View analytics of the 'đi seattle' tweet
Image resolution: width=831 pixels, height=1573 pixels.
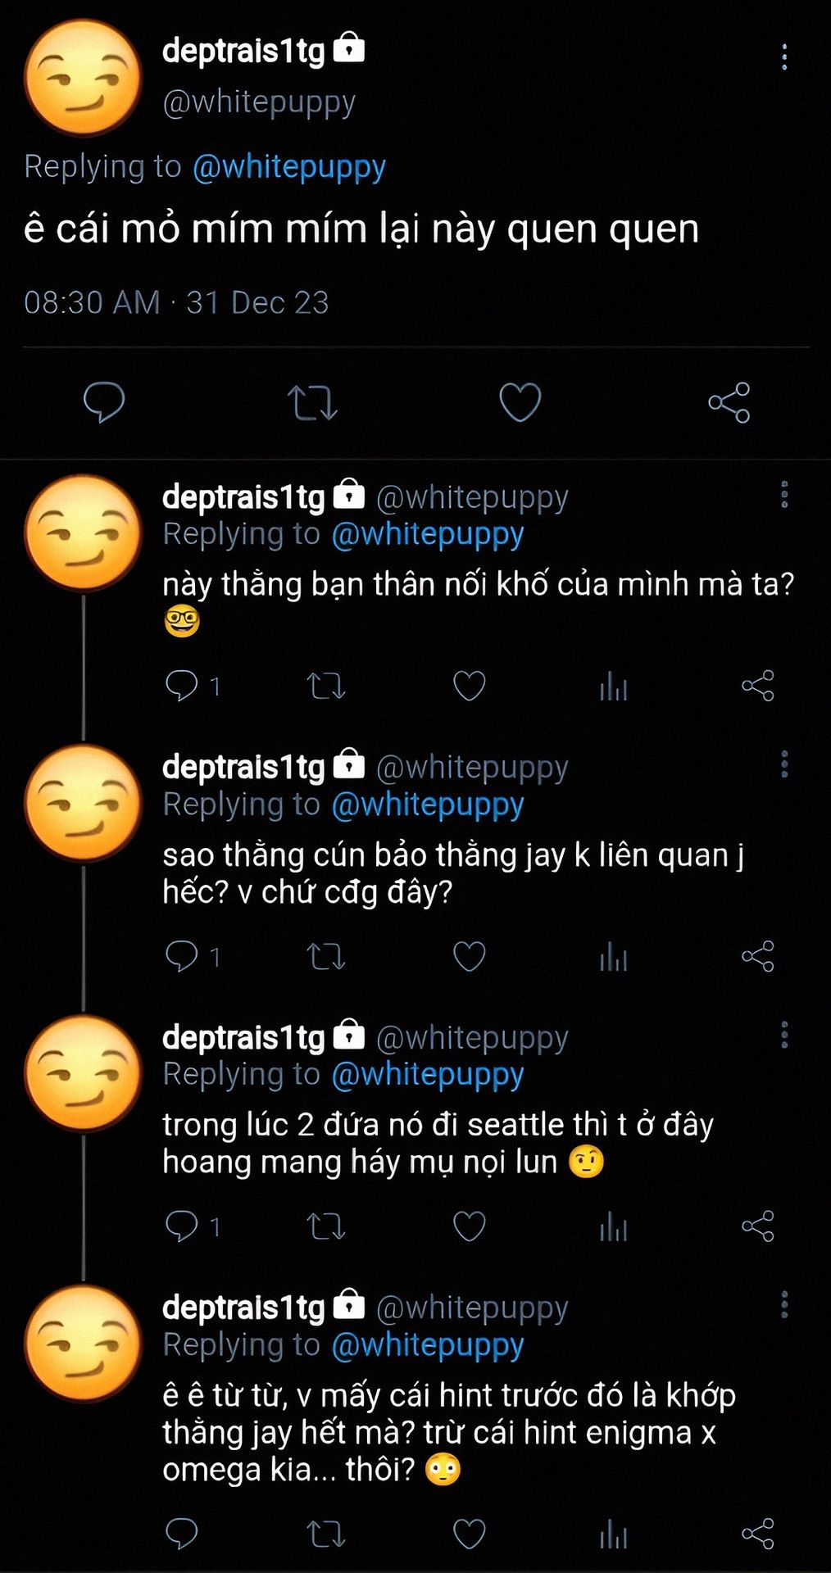[x=613, y=1227]
